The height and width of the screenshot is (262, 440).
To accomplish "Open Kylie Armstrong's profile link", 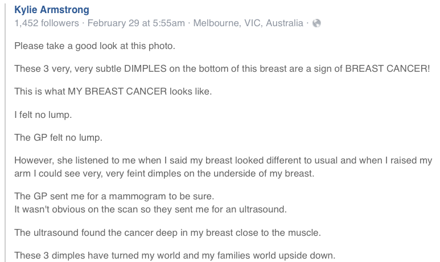I will pos(51,11).
